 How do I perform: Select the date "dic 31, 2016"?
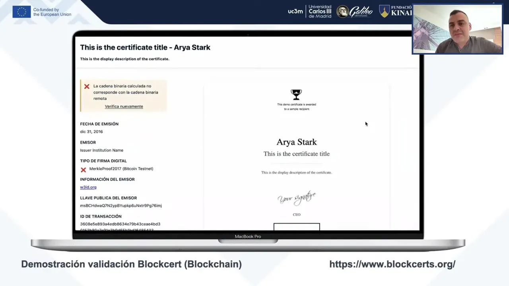pyautogui.click(x=91, y=131)
